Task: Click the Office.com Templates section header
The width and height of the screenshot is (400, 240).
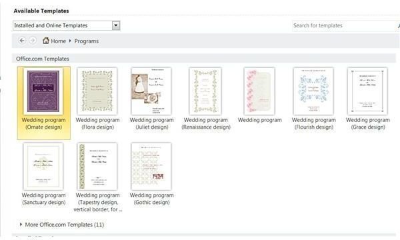Action: 43,59
